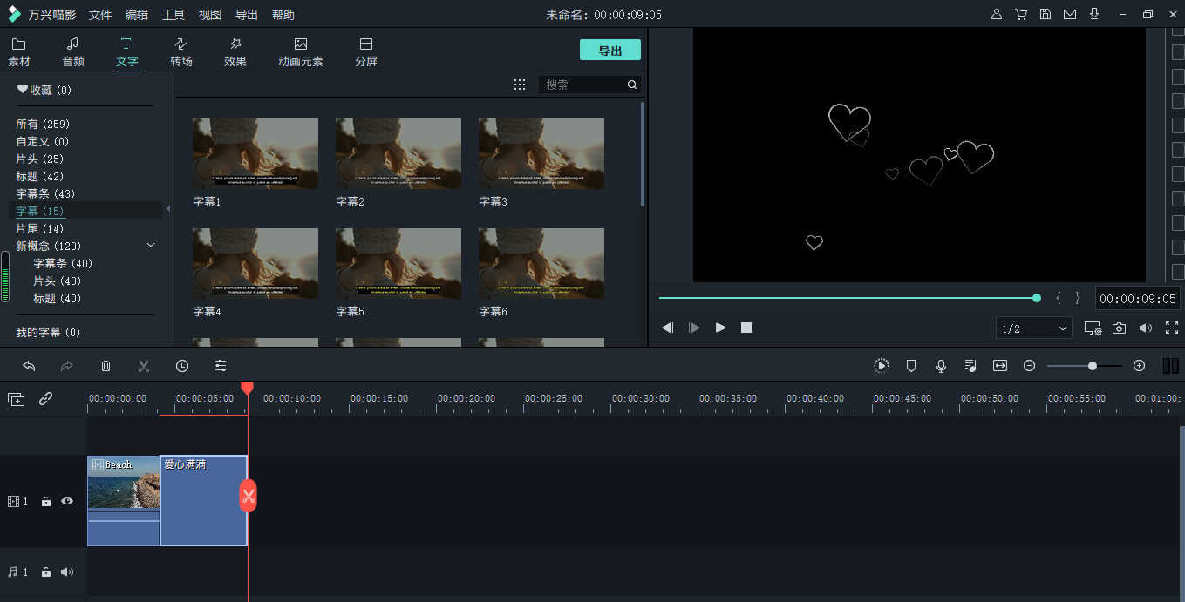
Task: Open the 1/2 preview quality dropdown
Action: click(x=1034, y=328)
